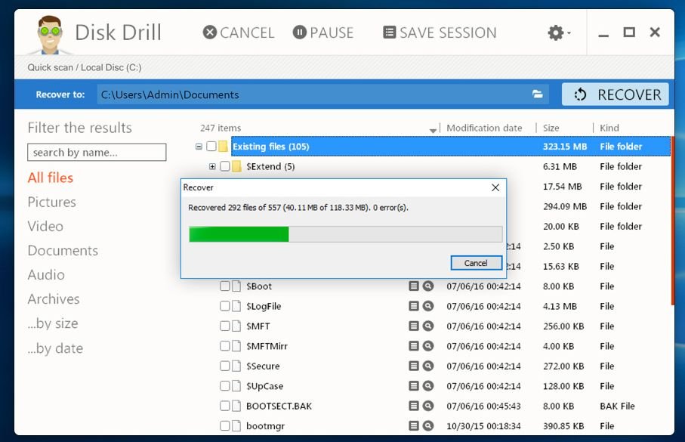Open details list icon for $LogFile
The image size is (685, 442).
pyautogui.click(x=414, y=306)
